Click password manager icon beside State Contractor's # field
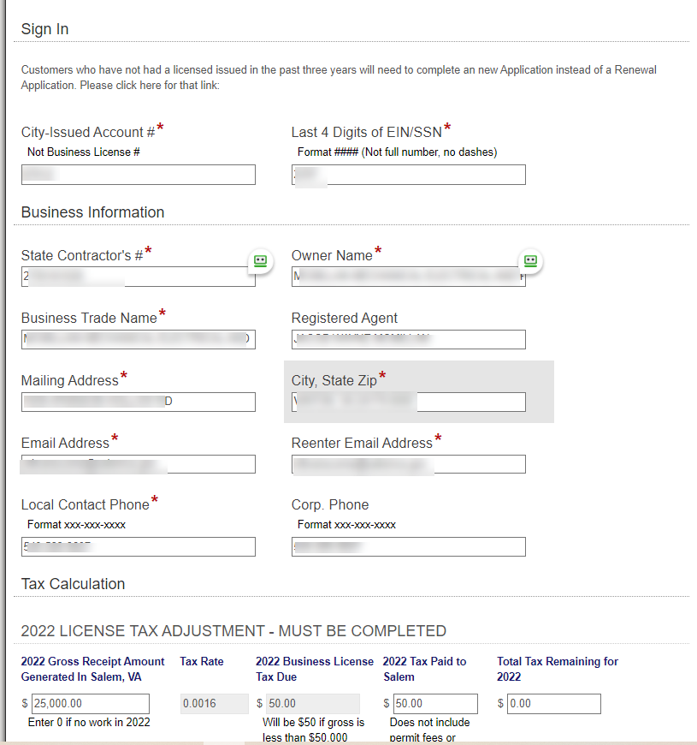 [x=261, y=260]
